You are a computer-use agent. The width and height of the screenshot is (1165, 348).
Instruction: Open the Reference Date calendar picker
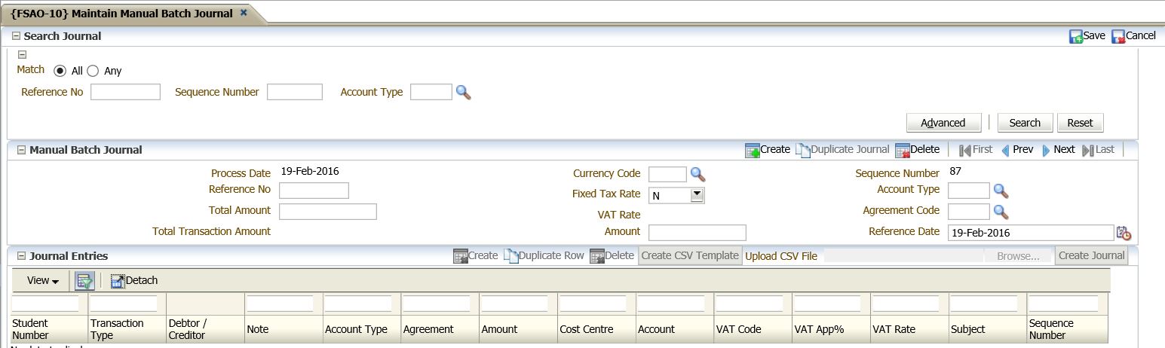1124,233
